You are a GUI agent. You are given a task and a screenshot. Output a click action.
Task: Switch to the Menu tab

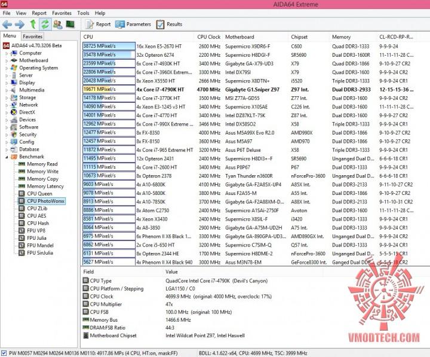pos(10,36)
